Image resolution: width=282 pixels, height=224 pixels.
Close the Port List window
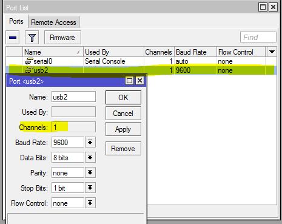coord(273,7)
